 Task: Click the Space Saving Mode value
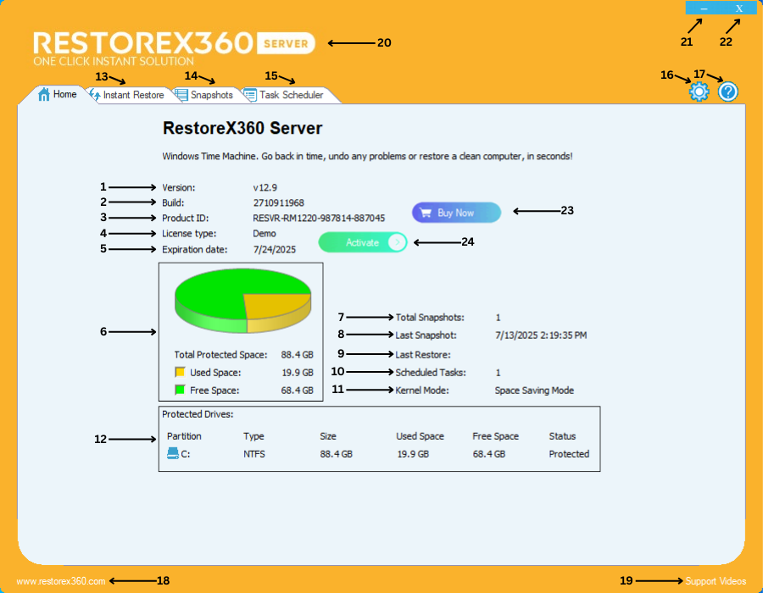point(534,391)
